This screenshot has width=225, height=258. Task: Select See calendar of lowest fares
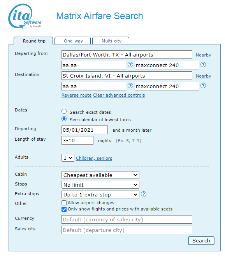[64, 119]
